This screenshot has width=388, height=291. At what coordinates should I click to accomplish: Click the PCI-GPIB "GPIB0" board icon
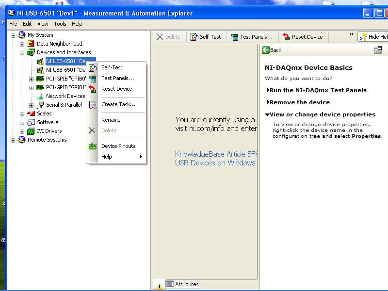click(x=40, y=79)
